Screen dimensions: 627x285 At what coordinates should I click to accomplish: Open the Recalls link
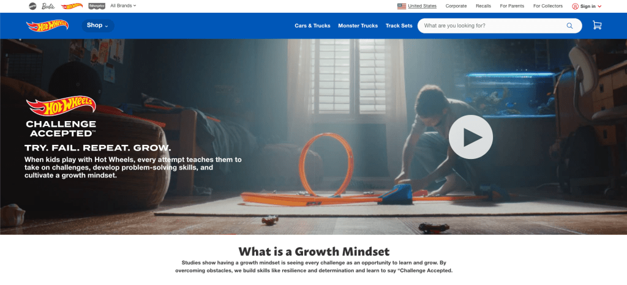pyautogui.click(x=484, y=6)
